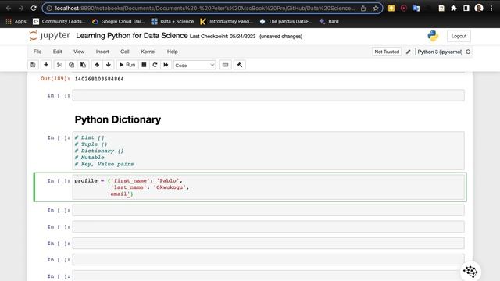Open Community Leads bookmark
Viewport: 500px width, 281px height.
(x=59, y=21)
